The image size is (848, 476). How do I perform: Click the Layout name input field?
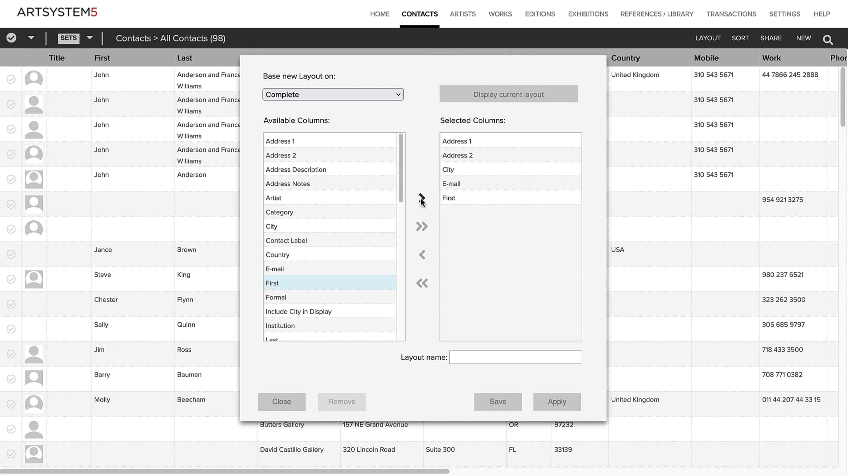pos(516,357)
